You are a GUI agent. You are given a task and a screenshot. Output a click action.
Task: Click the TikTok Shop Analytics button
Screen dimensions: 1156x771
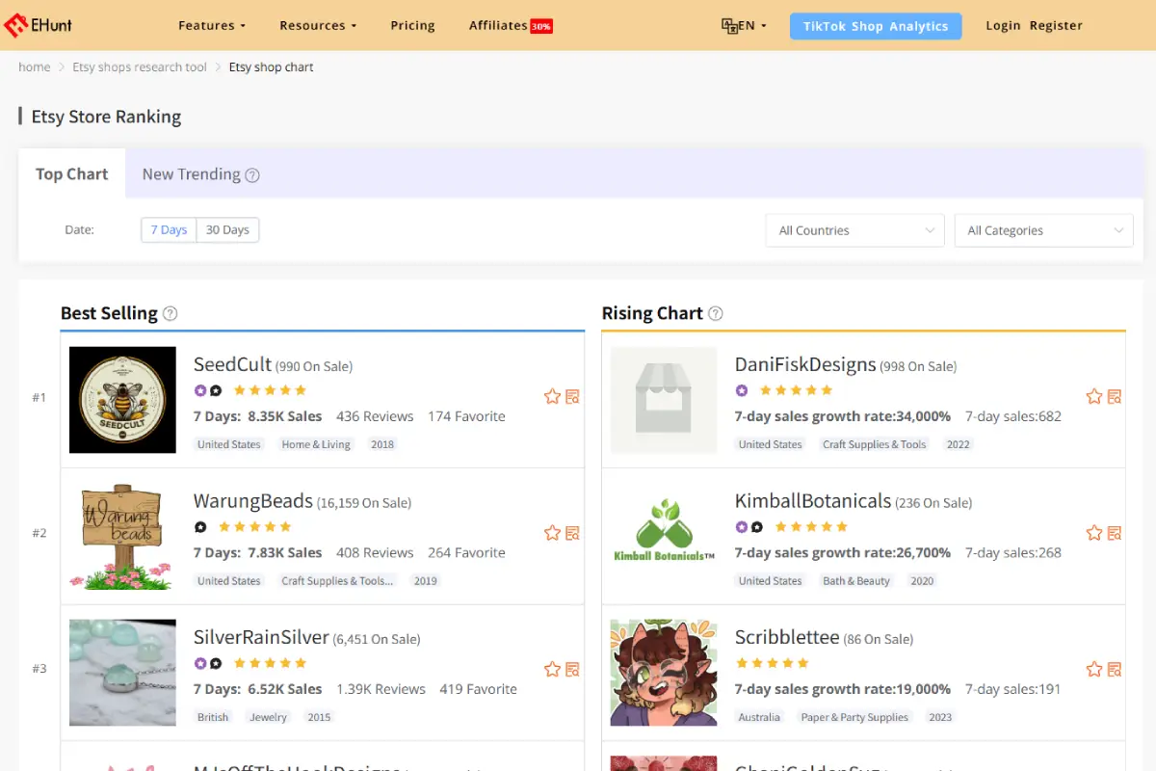(875, 26)
